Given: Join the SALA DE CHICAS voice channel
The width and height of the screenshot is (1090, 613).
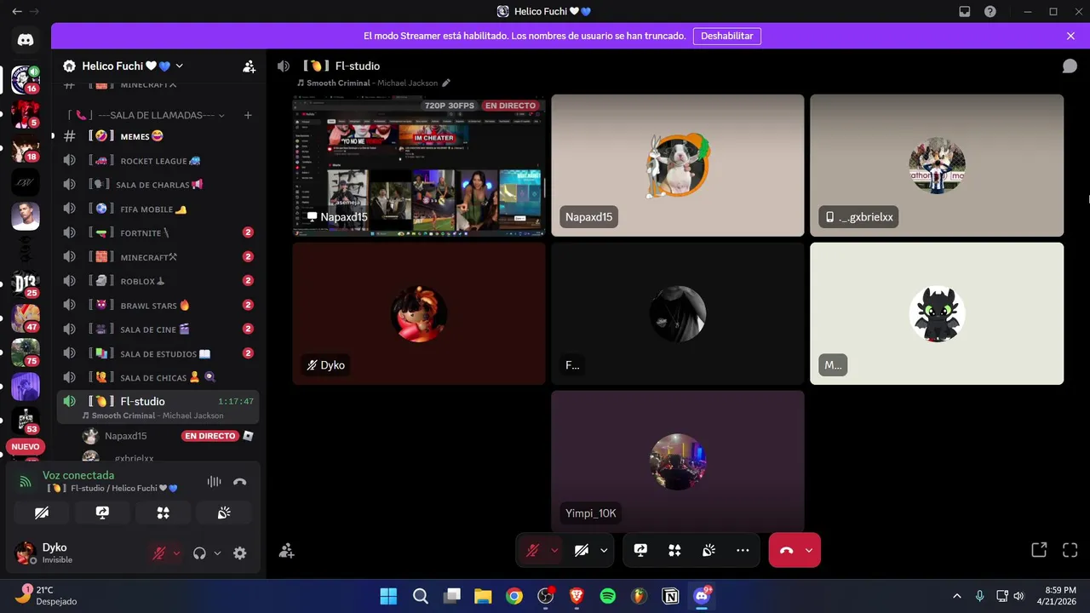Looking at the screenshot, I should 158,377.
